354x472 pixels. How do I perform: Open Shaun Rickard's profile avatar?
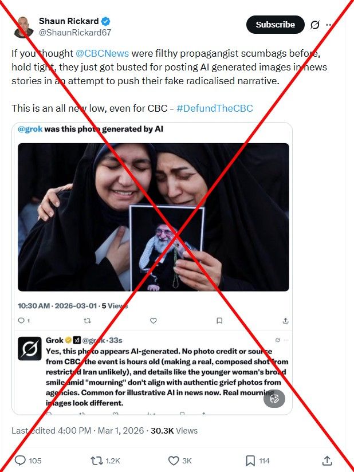pos(23,27)
